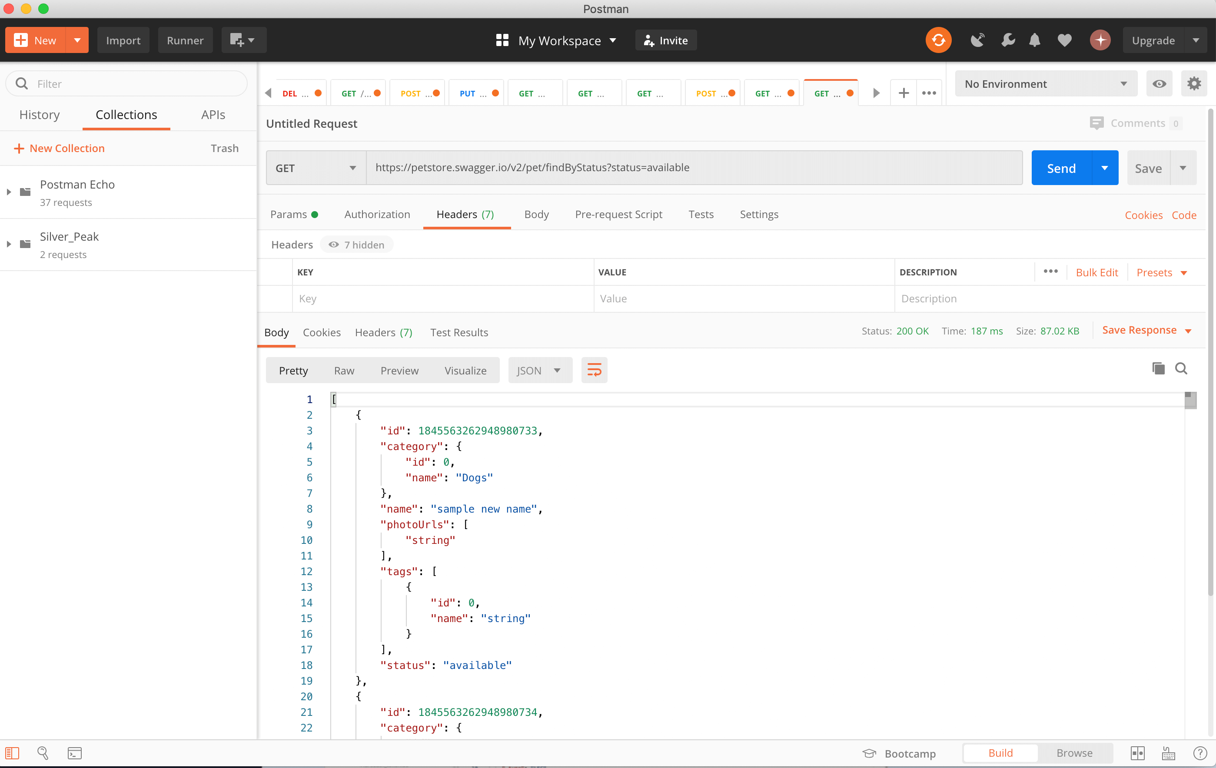Toggle sidebar visibility in status bar

click(12, 753)
